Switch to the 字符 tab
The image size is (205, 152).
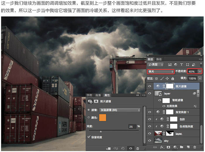pyautogui.click(x=89, y=95)
